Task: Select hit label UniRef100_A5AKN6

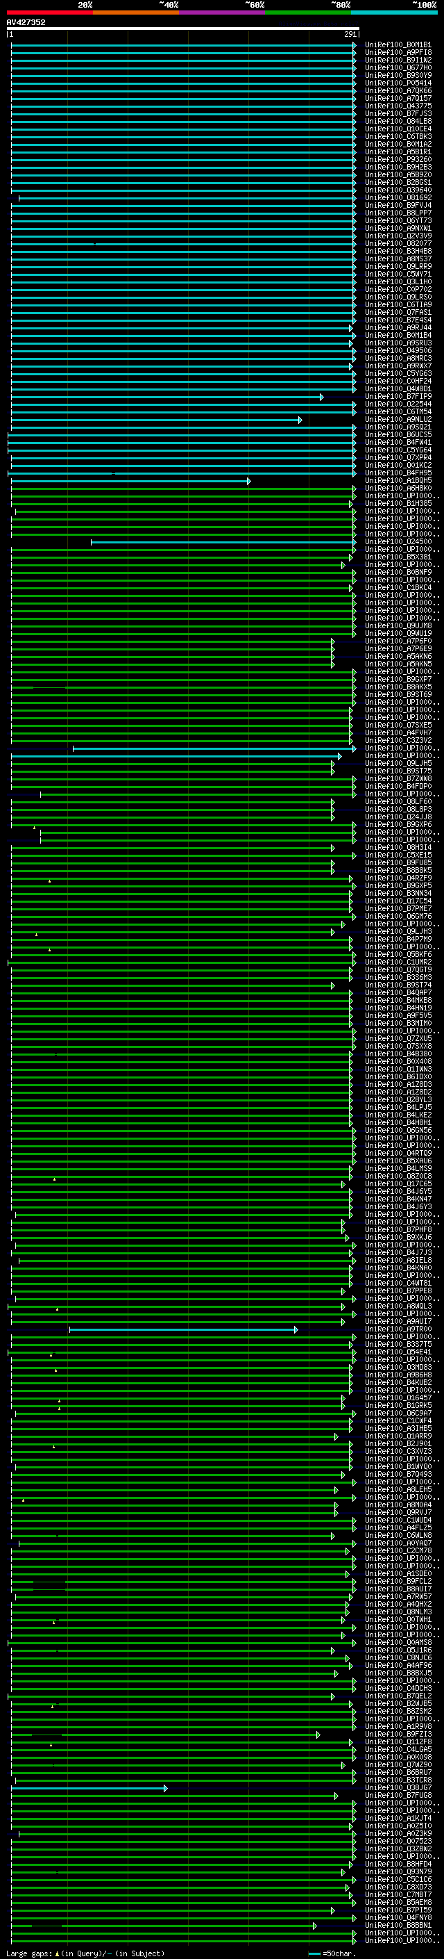Action: pos(398,656)
